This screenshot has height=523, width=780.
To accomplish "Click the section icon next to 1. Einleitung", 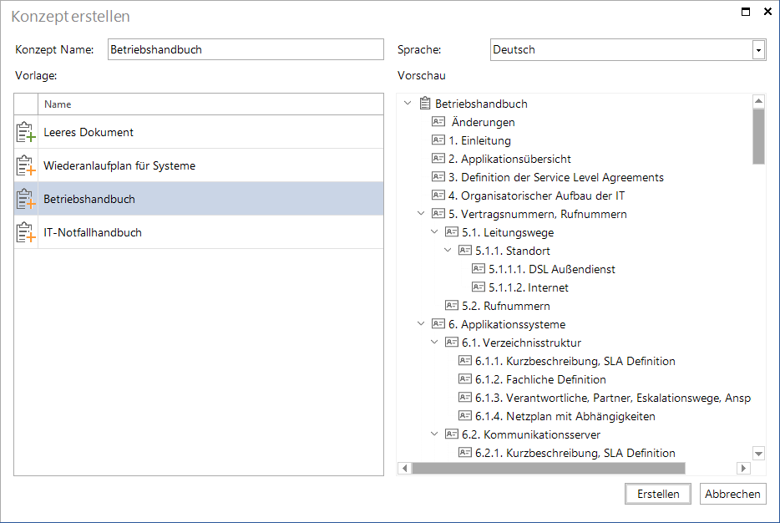I will pyautogui.click(x=438, y=140).
